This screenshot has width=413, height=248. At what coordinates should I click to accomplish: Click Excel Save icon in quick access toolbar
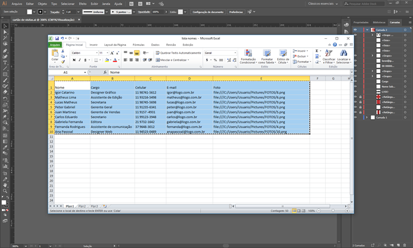click(57, 38)
